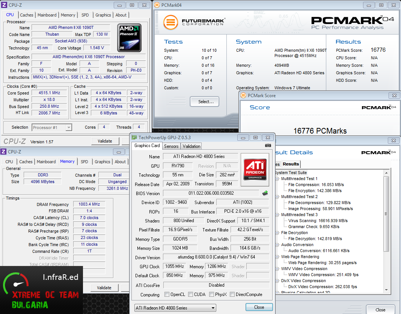Collapse the Multithreaded Test 3 node
This screenshot has width=401, height=314.
(277, 215)
